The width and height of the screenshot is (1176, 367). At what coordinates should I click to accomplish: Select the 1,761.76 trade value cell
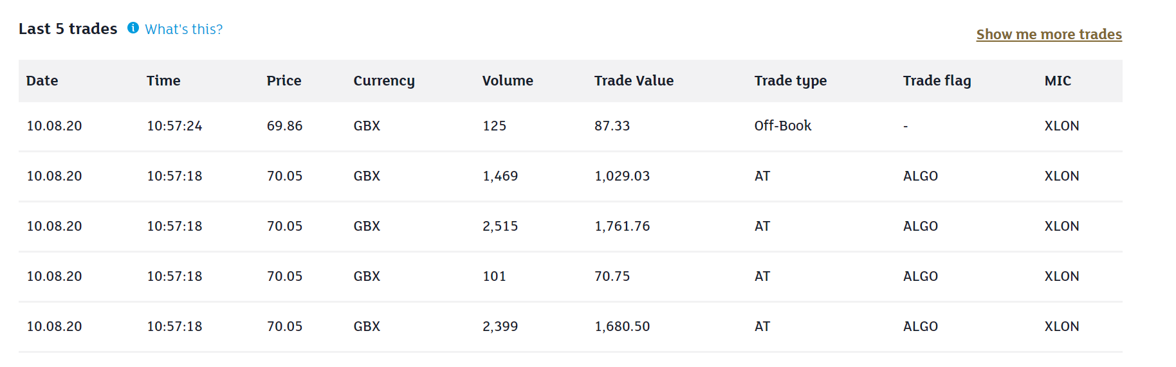click(622, 226)
